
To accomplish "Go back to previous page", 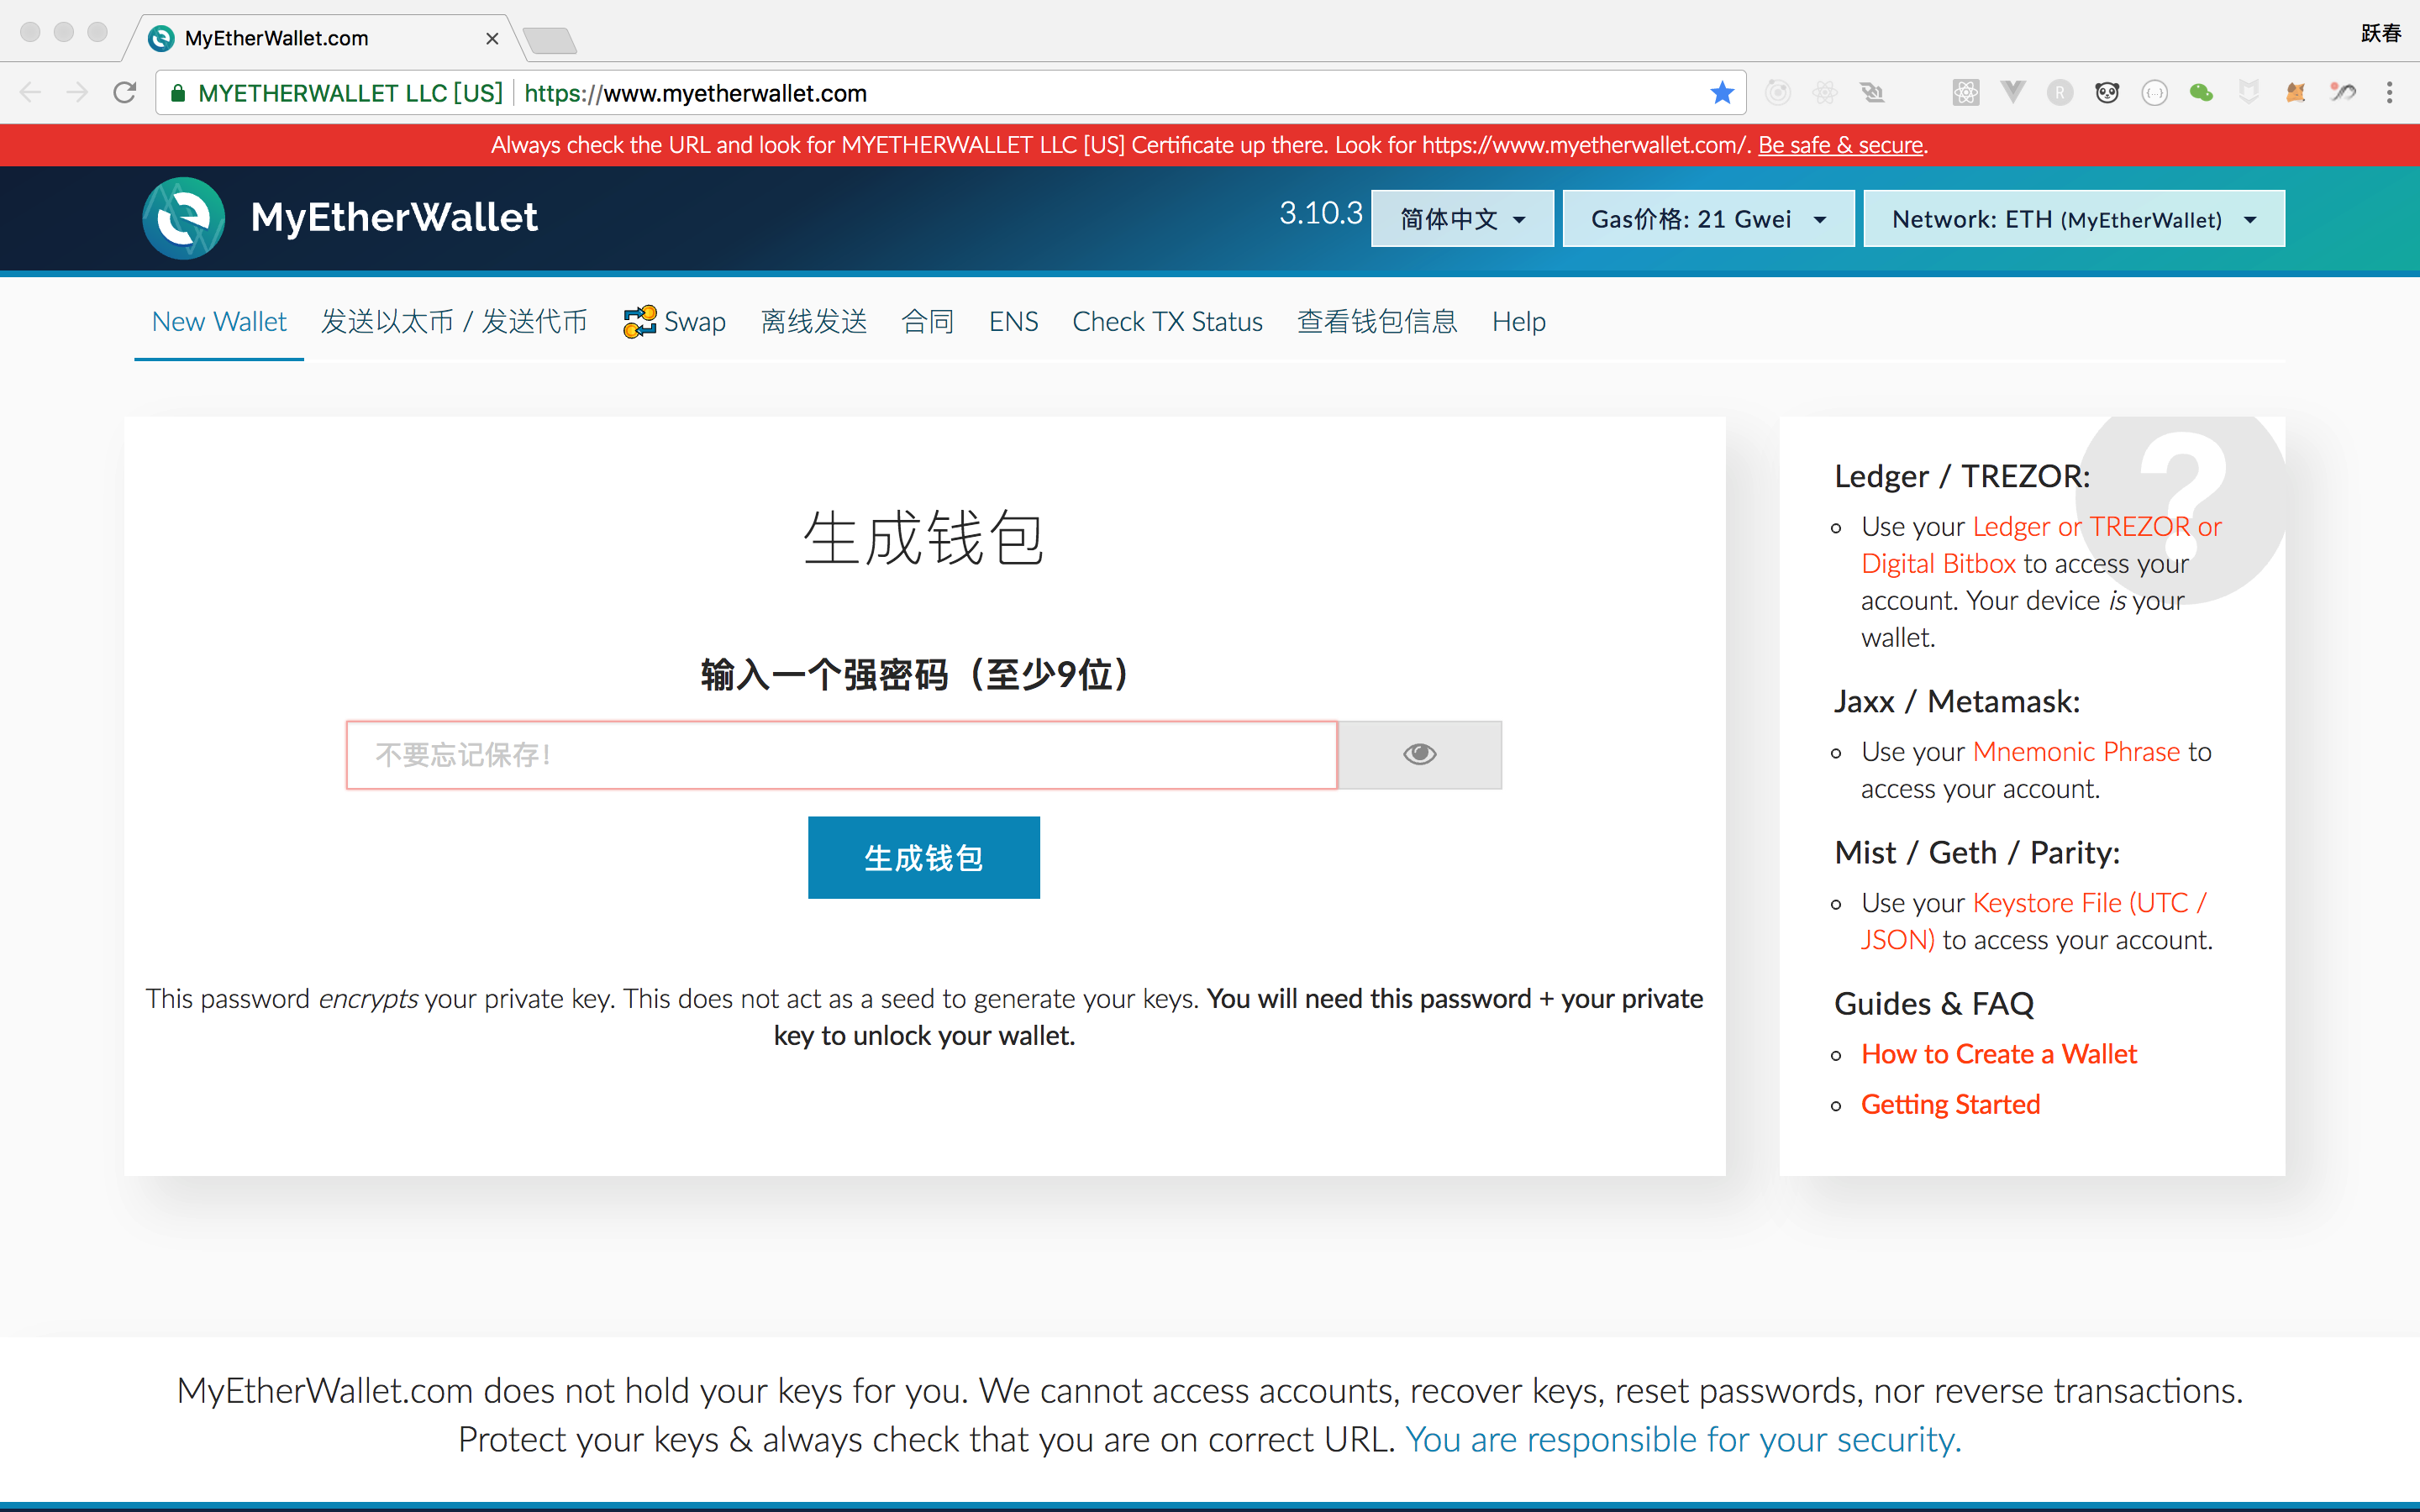I will [x=31, y=93].
